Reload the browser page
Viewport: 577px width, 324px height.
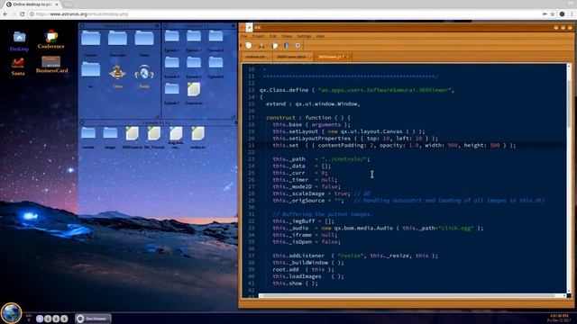click(x=23, y=14)
